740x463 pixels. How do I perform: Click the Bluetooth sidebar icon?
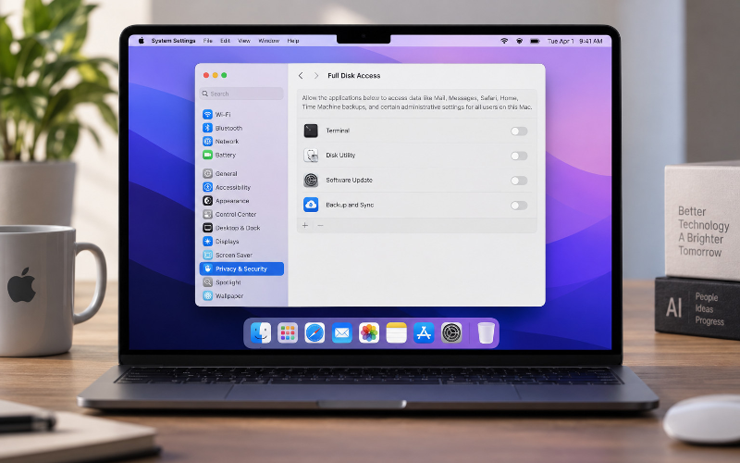coord(207,128)
